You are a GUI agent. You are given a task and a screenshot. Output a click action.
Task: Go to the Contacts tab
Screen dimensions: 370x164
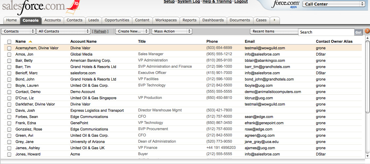(74, 20)
